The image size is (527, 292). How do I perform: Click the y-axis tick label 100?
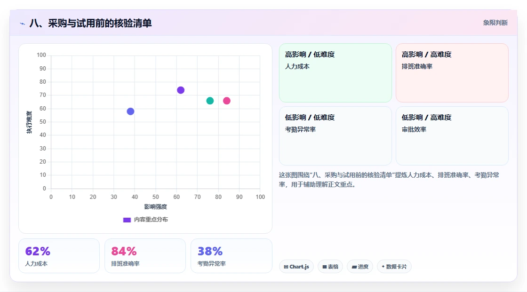[41, 55]
